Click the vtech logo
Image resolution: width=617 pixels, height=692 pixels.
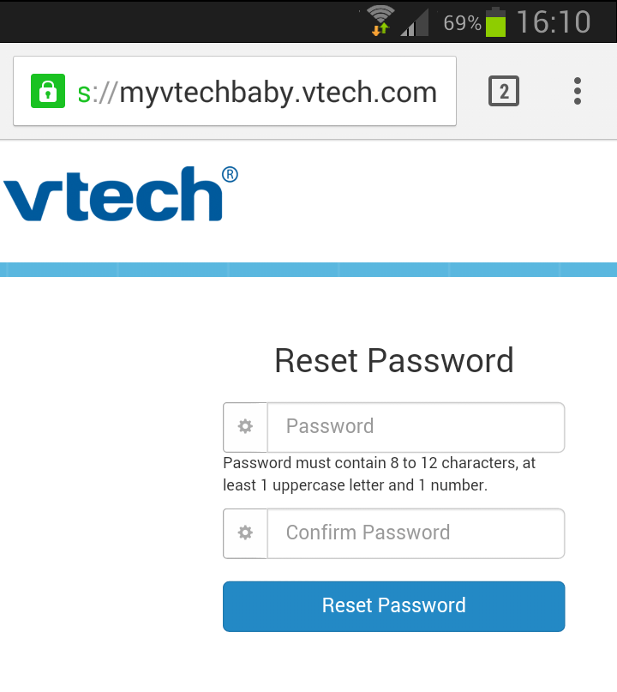pos(120,193)
